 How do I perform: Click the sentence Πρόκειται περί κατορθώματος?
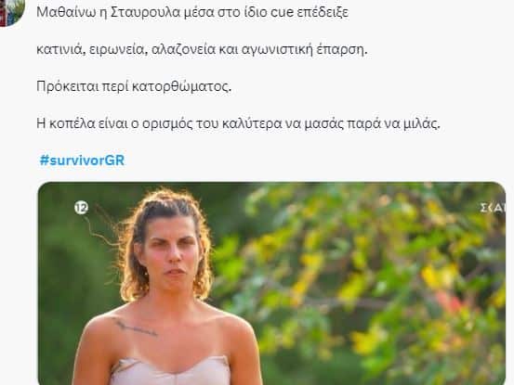134,86
